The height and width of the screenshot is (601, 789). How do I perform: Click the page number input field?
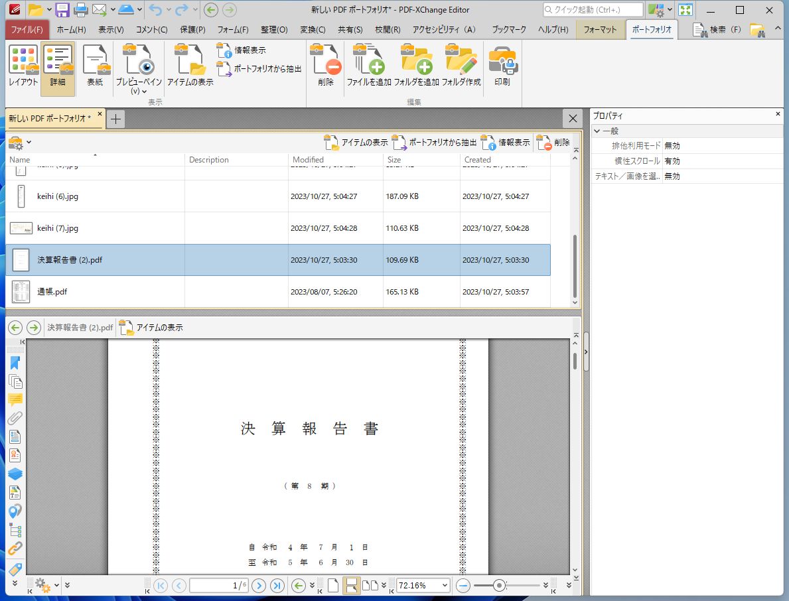coord(219,585)
